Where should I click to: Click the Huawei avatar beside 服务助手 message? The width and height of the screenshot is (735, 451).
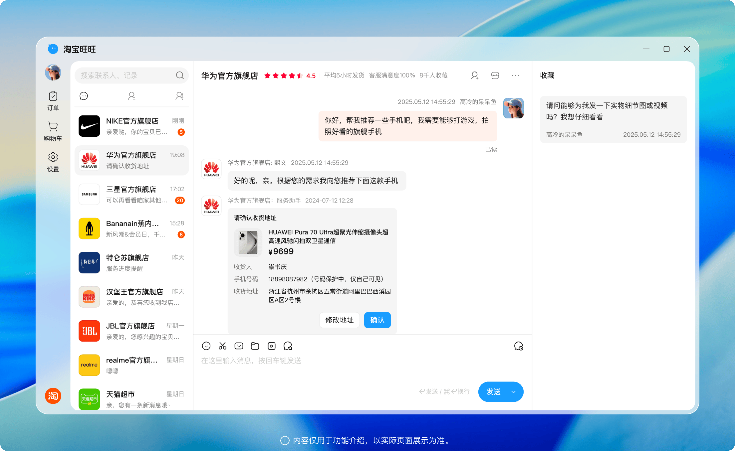211,206
